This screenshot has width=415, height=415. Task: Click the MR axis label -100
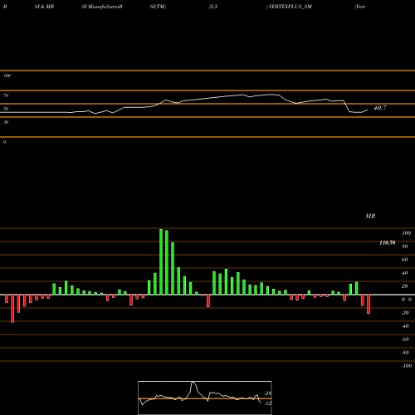pos(407,366)
